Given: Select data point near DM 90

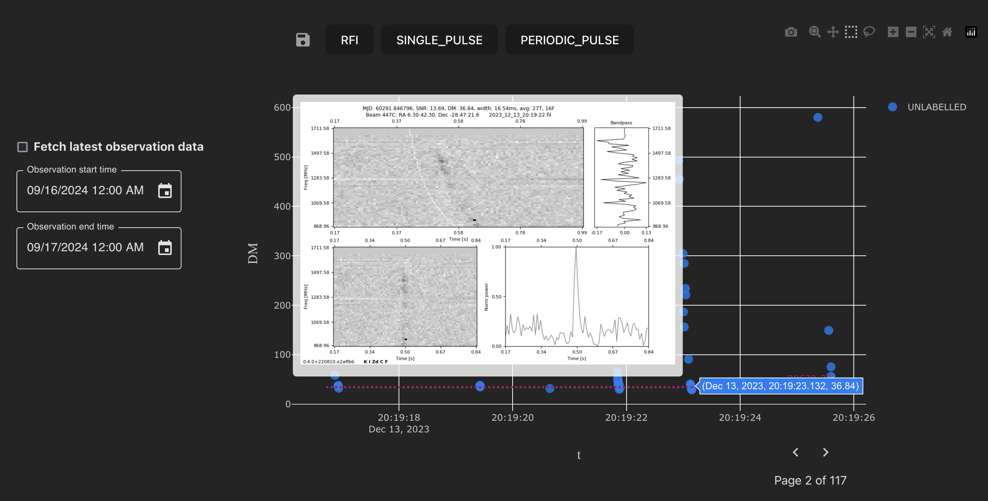Looking at the screenshot, I should click(688, 360).
